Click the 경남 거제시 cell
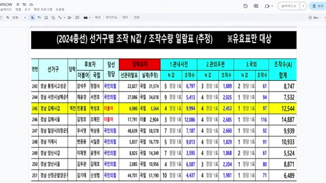Screen dimensions: 326x183 point(53,142)
